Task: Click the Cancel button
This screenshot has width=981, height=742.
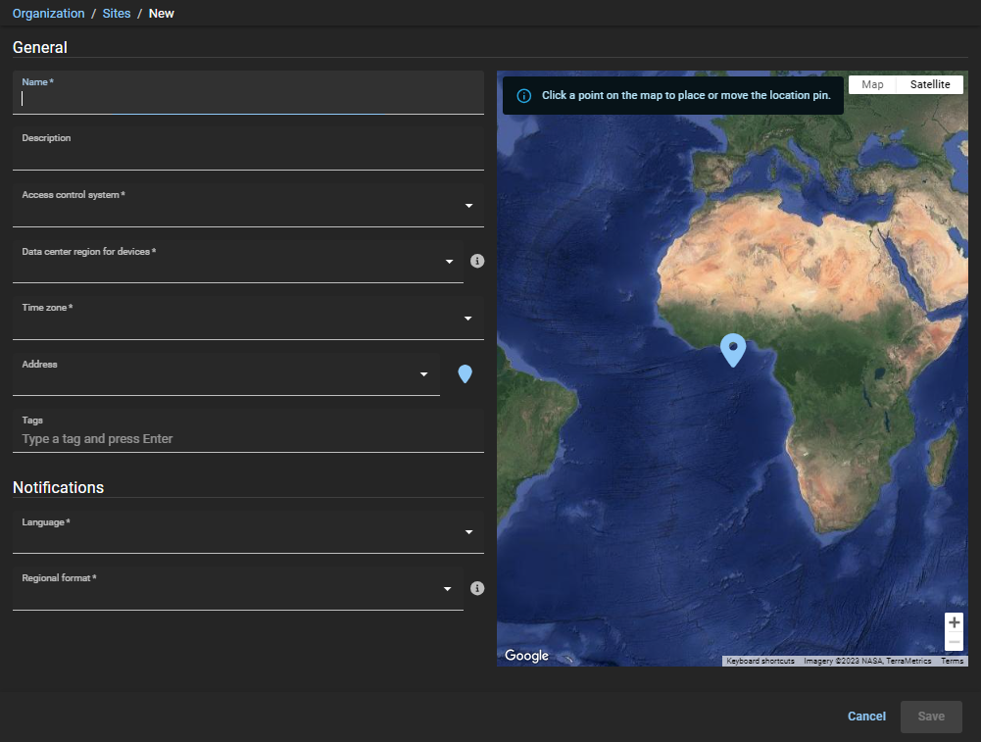Action: 866,717
